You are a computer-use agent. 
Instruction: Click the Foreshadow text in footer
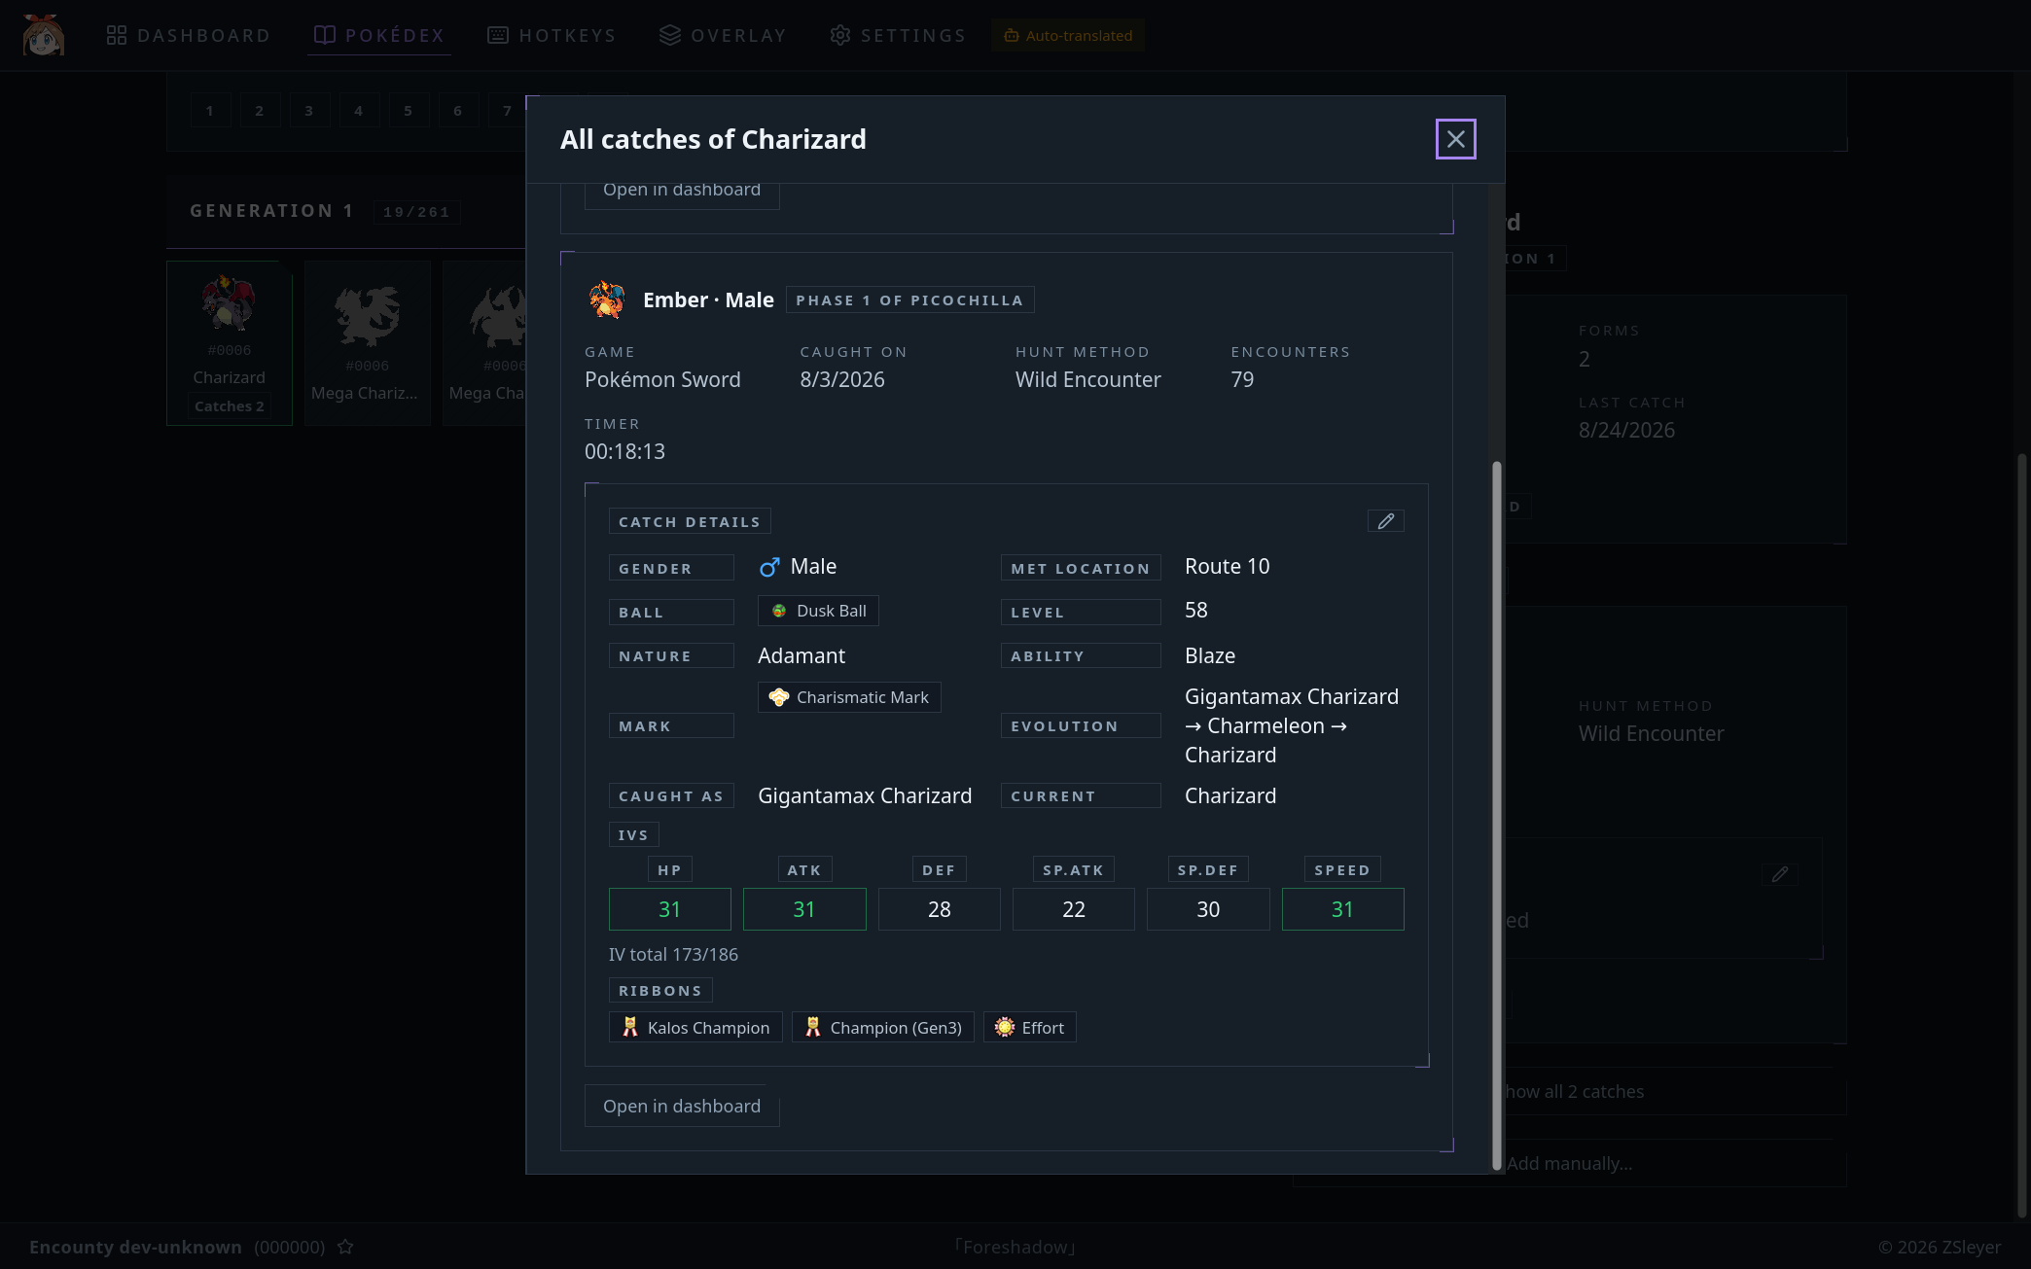(x=1015, y=1247)
